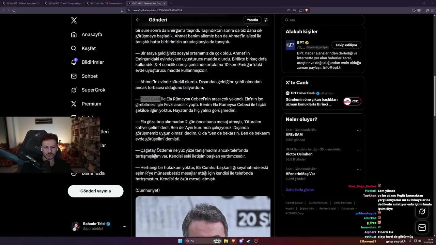Open File Explorer from the taskbar
Image resolution: width=436 pixels, height=245 pixels.
[x=226, y=241]
